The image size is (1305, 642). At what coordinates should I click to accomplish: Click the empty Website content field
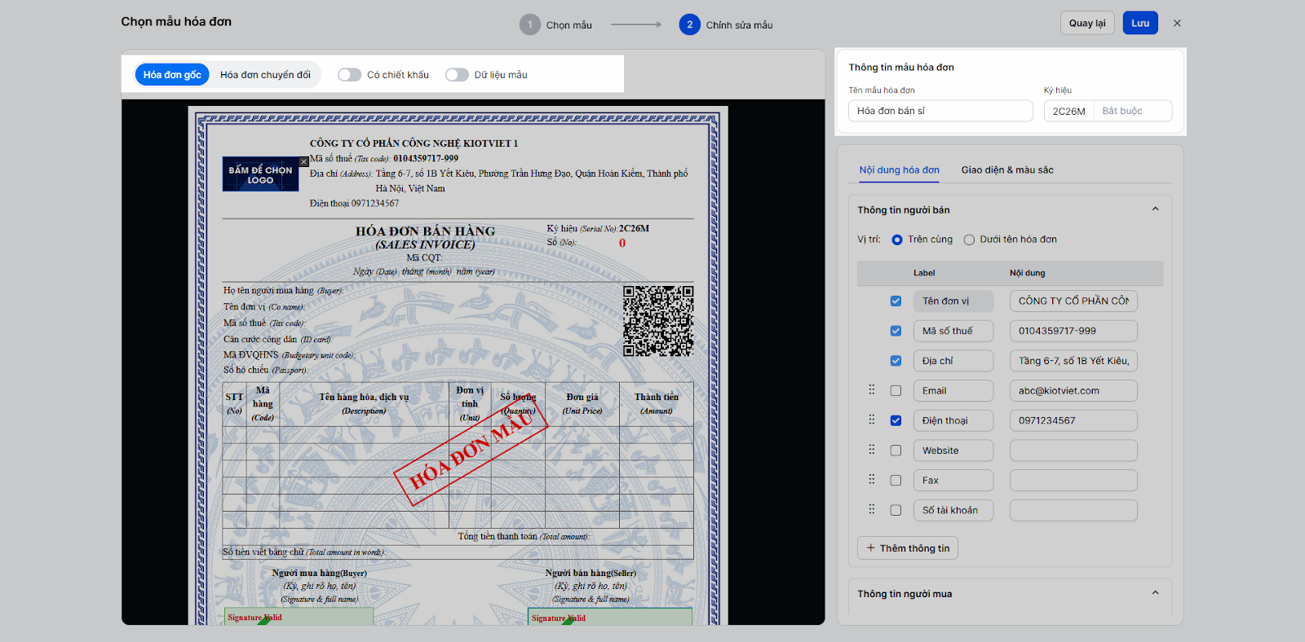tap(1073, 451)
